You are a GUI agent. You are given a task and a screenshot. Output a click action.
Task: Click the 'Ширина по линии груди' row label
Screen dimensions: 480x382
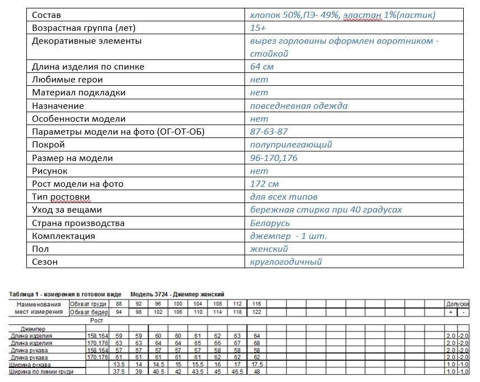41,371
